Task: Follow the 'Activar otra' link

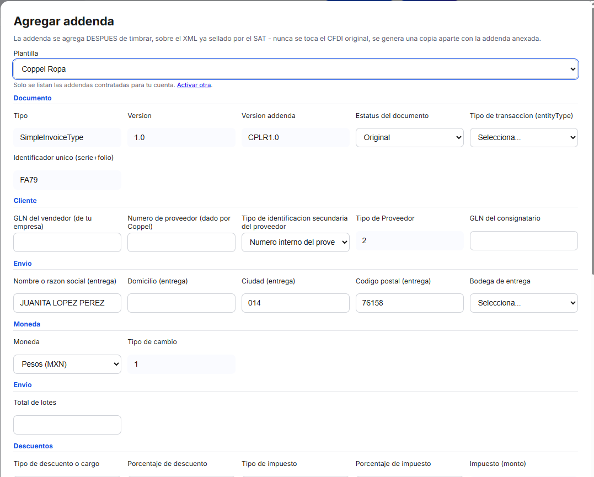Action: (x=194, y=85)
